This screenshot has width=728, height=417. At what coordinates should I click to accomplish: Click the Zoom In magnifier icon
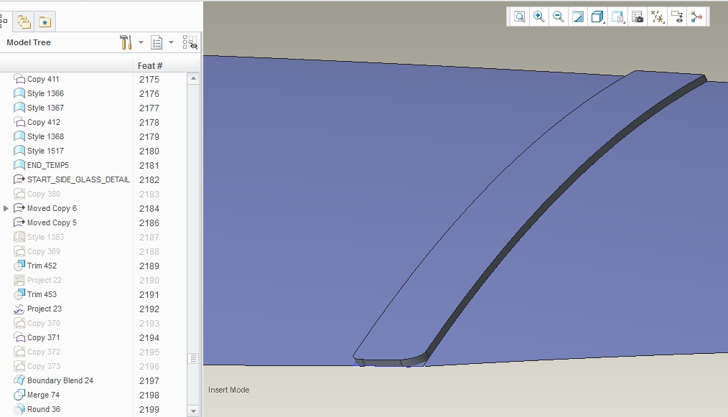coord(539,17)
